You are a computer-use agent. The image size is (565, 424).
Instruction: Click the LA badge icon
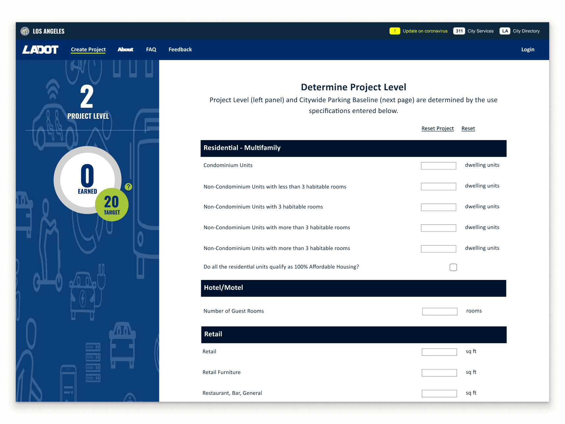(505, 31)
